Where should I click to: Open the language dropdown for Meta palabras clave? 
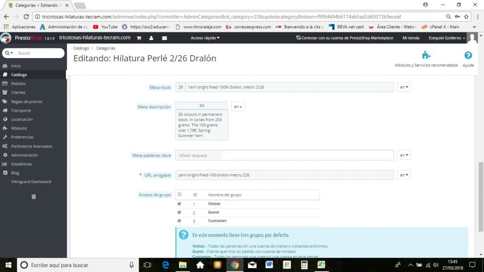click(x=404, y=155)
